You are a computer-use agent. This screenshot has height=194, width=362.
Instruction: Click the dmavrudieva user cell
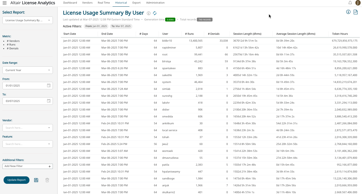point(170,158)
